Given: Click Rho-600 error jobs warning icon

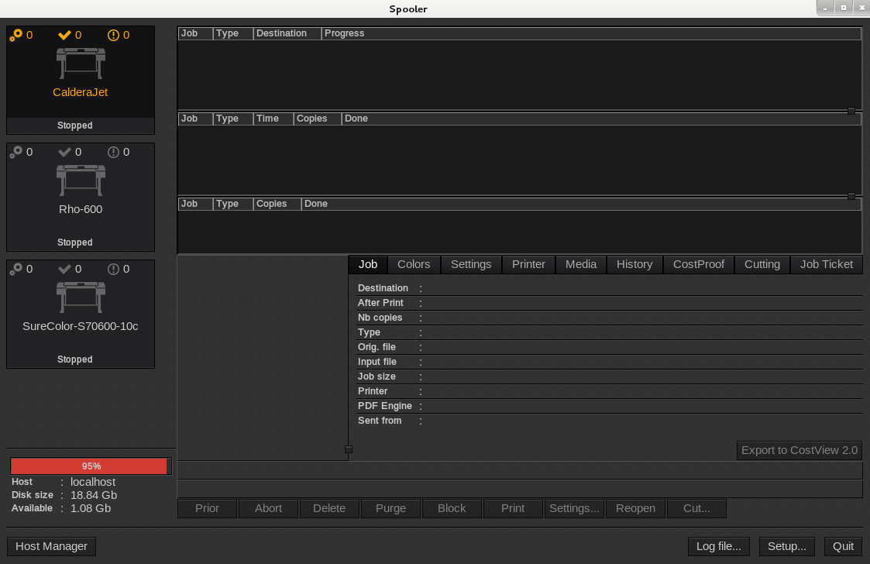Looking at the screenshot, I should pos(114,152).
